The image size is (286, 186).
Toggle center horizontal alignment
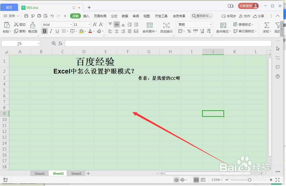(x=117, y=31)
